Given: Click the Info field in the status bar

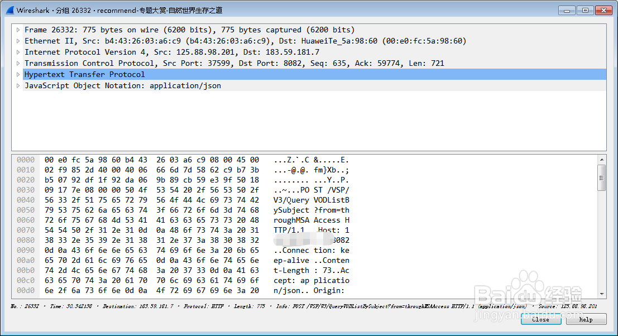Looking at the screenshot, I should (385, 306).
